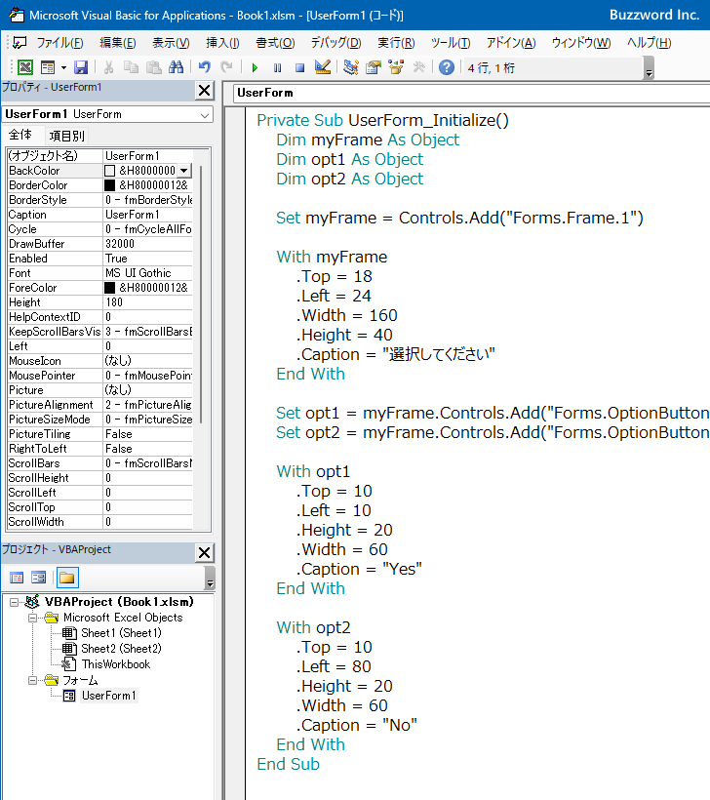The height and width of the screenshot is (800, 710).
Task: Collapse the フォーム folder node
Action: tap(32, 681)
